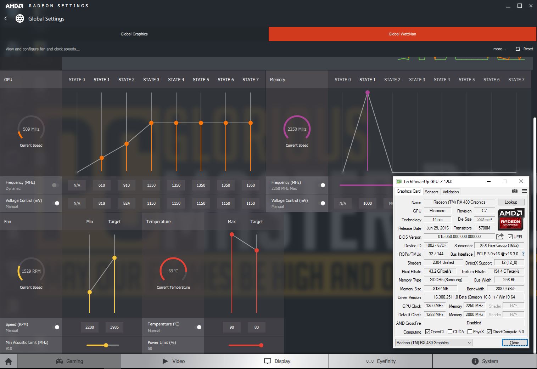This screenshot has width=537, height=369.
Task: Click GPU State 1 voltage field 818
Action: click(102, 203)
